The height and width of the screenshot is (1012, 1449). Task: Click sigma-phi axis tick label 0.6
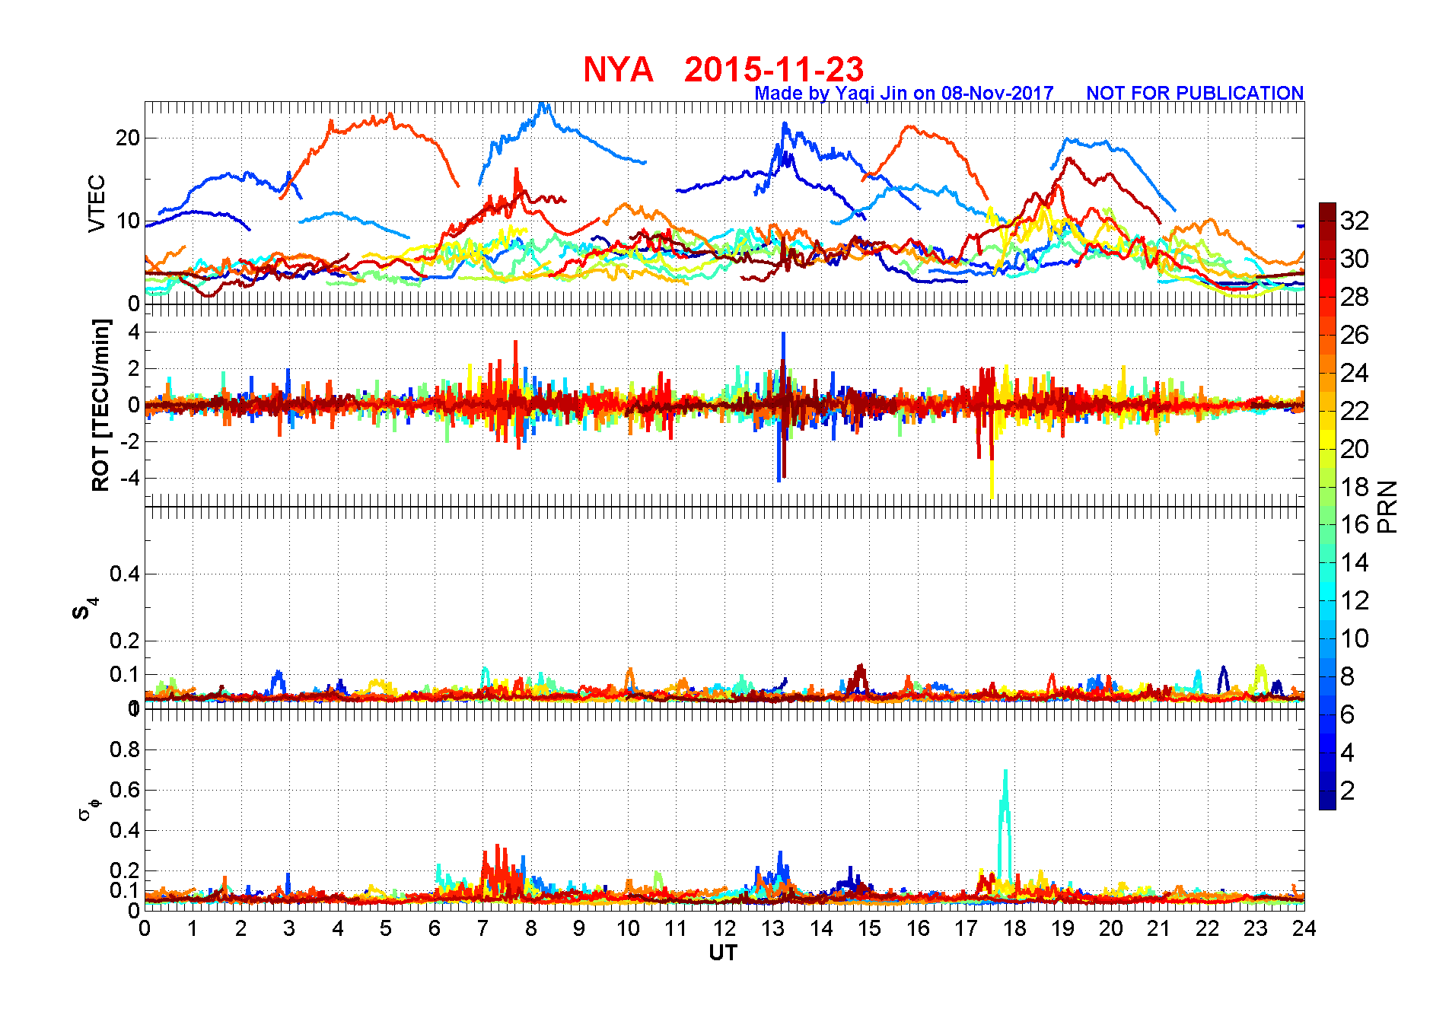tap(125, 790)
